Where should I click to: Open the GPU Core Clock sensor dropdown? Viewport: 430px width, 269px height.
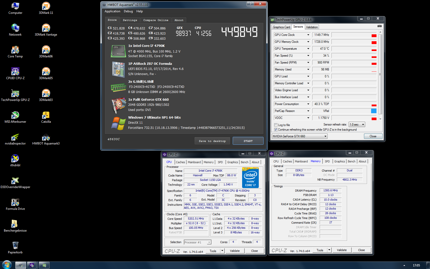[308, 35]
